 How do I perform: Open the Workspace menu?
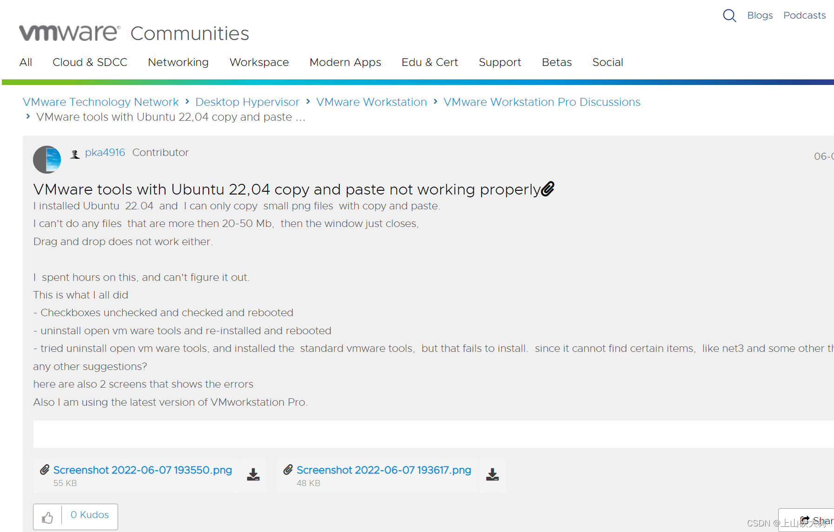[259, 62]
